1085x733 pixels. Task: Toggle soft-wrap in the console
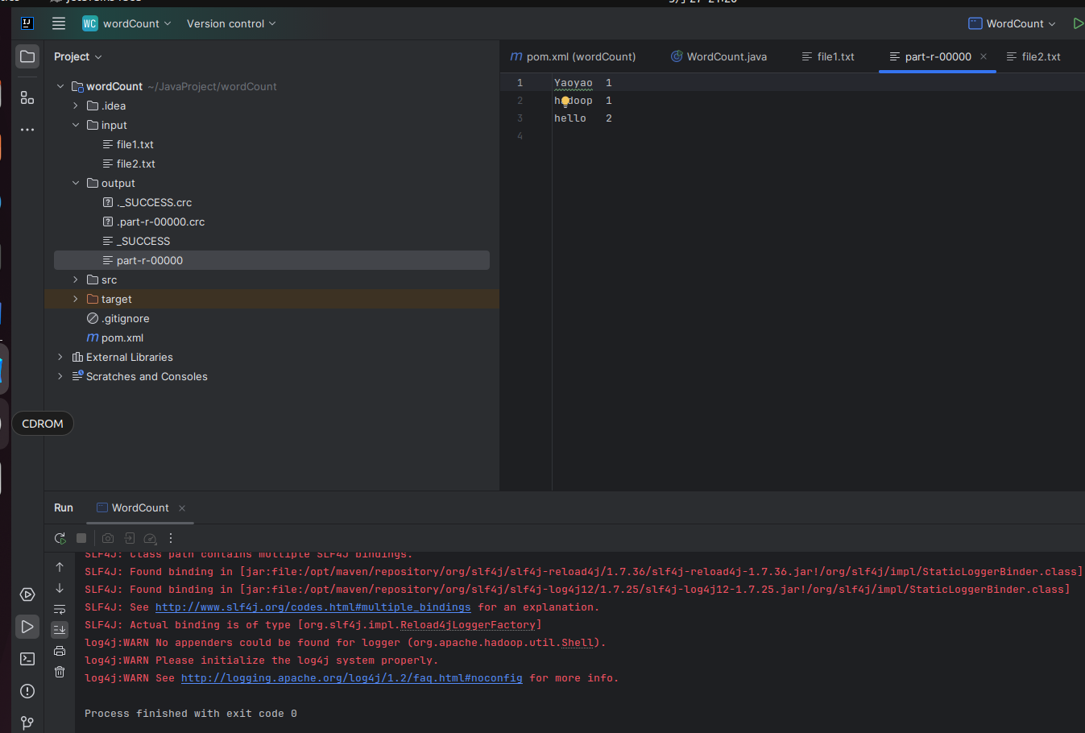[x=60, y=609]
